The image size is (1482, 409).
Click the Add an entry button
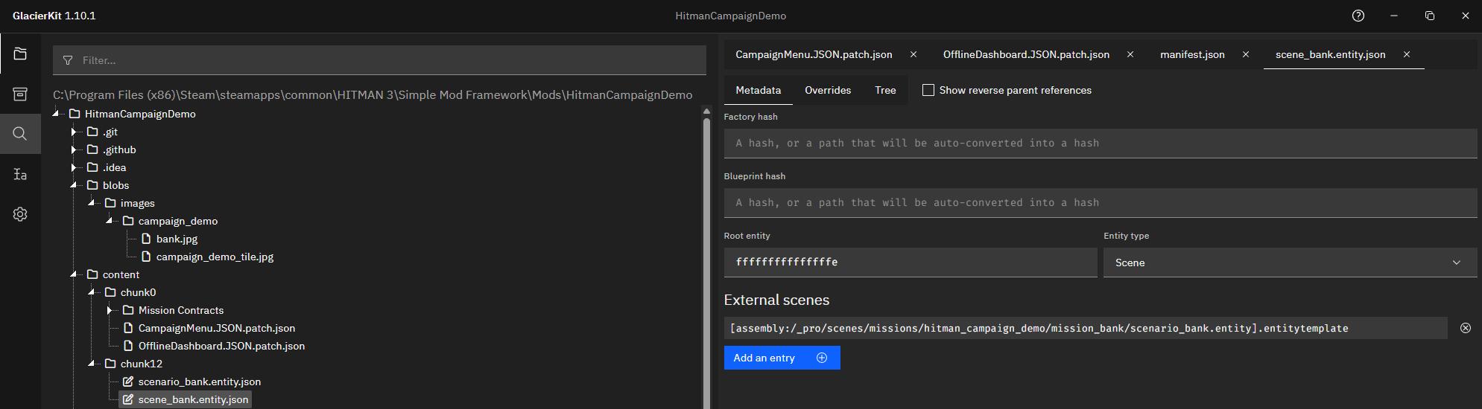pos(782,358)
